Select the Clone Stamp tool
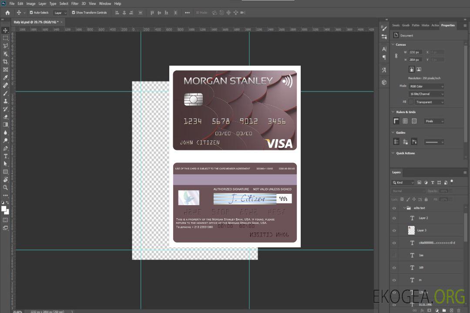This screenshot has height=313, width=470. pyautogui.click(x=5, y=101)
